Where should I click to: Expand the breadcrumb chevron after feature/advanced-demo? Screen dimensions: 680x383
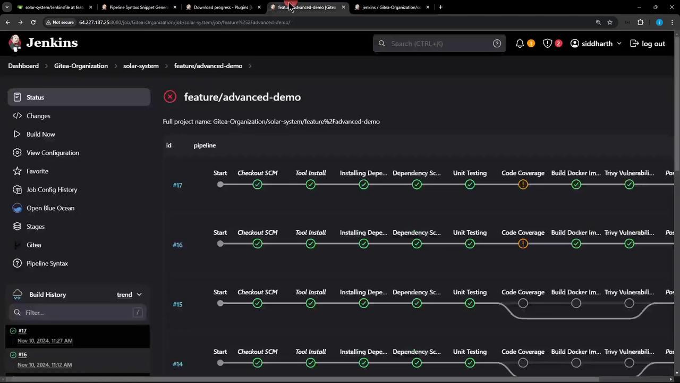250,66
